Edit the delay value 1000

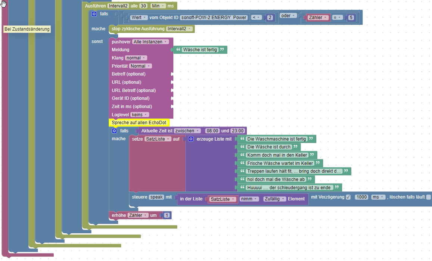(361, 197)
